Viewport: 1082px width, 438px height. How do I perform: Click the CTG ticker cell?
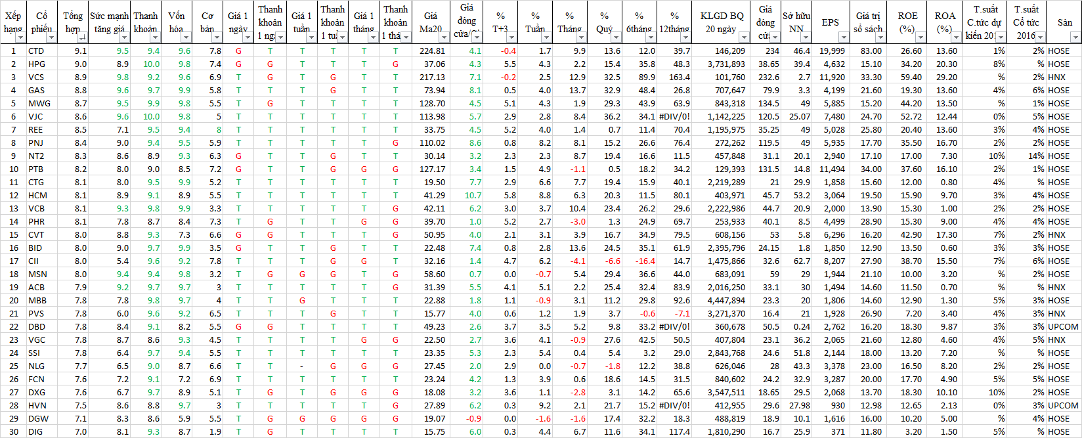pos(43,182)
